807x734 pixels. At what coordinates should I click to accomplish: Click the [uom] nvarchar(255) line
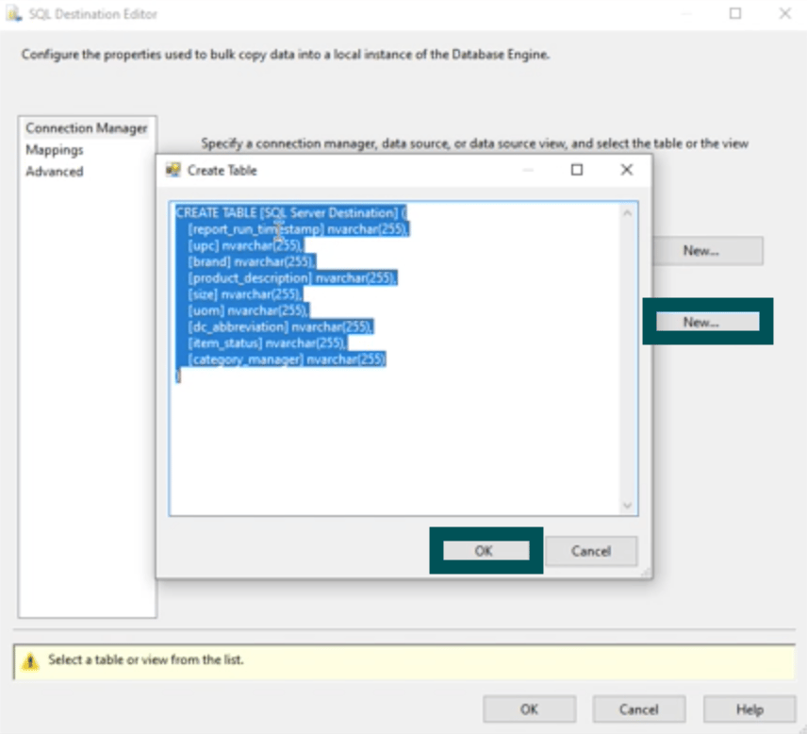(x=248, y=311)
